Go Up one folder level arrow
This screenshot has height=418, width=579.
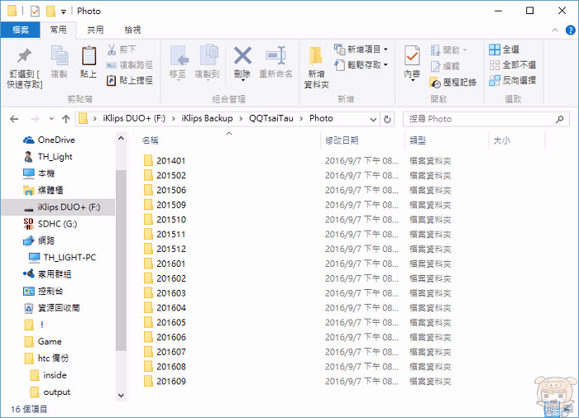click(x=65, y=119)
